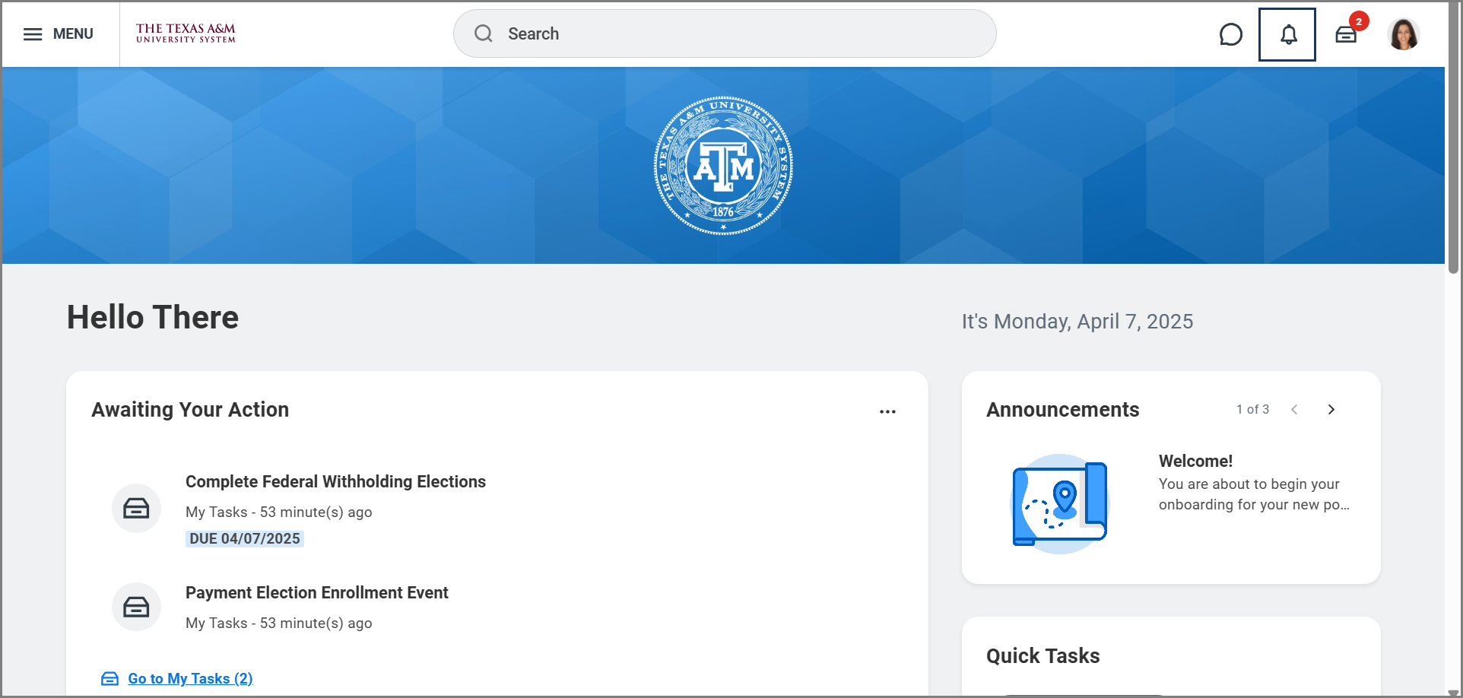Open the notifications bell icon
Image resolution: width=1463 pixels, height=698 pixels.
1287,34
